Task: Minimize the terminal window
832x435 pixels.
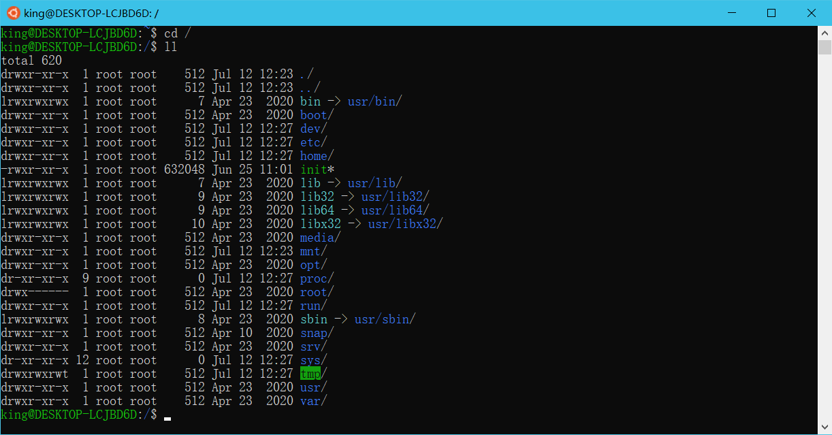Action: (732, 13)
